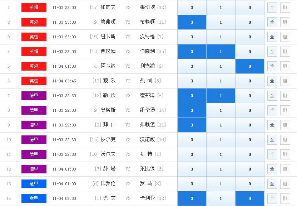Click 意甲 league tag in match 13
Image resolution: width=297 pixels, height=206 pixels.
pyautogui.click(x=34, y=184)
